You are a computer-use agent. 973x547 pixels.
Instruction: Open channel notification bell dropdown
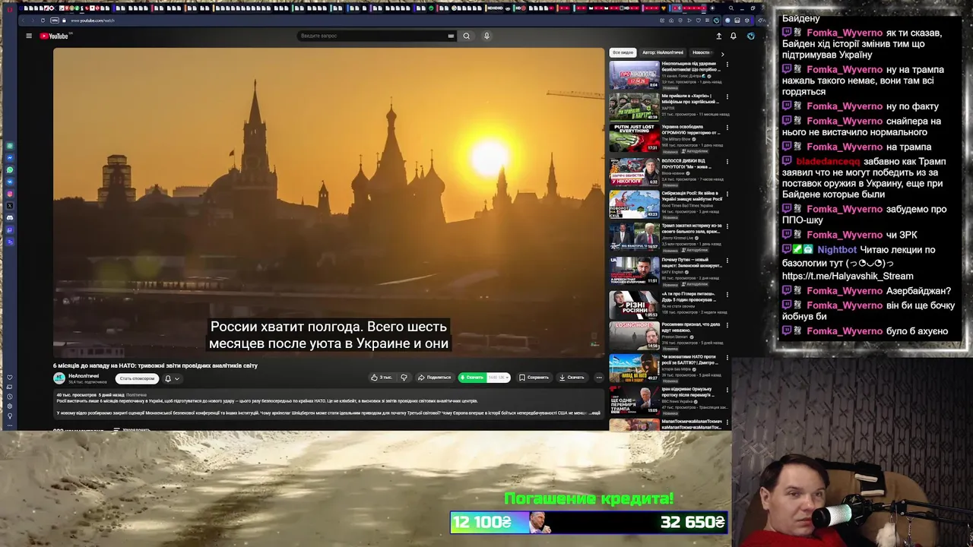[173, 378]
